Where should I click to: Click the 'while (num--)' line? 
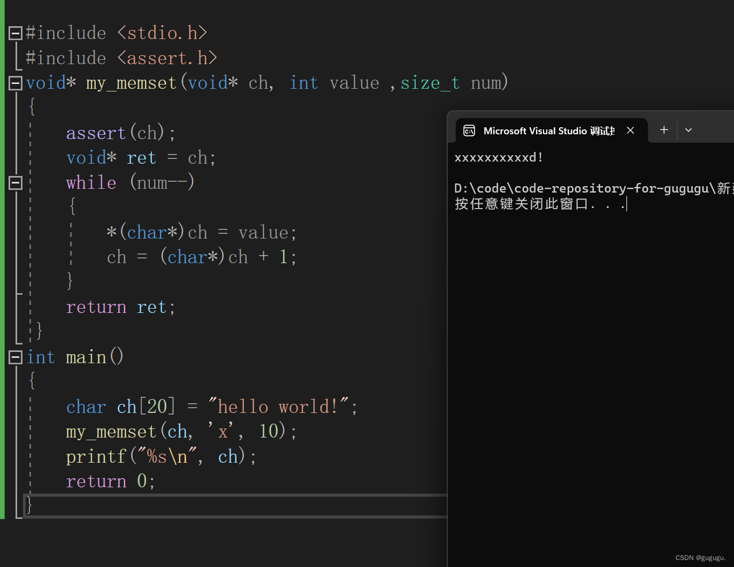click(131, 183)
